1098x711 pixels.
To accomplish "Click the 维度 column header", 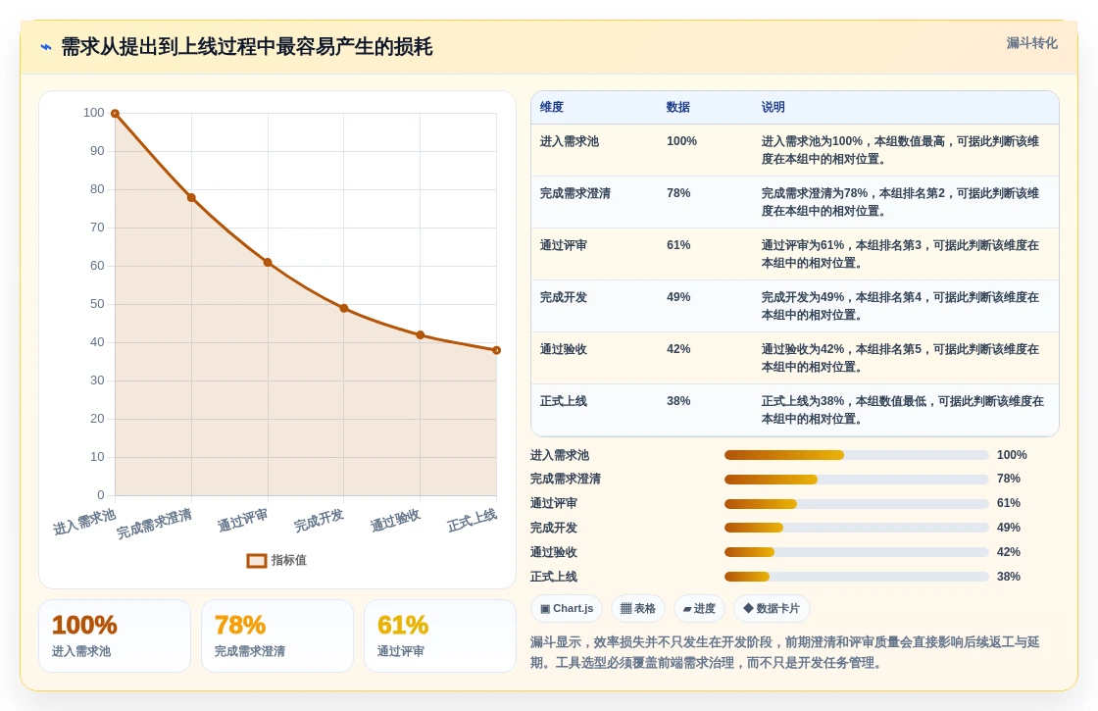I will pos(552,107).
